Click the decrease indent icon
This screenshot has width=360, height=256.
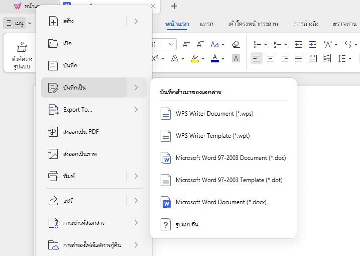[298, 44]
